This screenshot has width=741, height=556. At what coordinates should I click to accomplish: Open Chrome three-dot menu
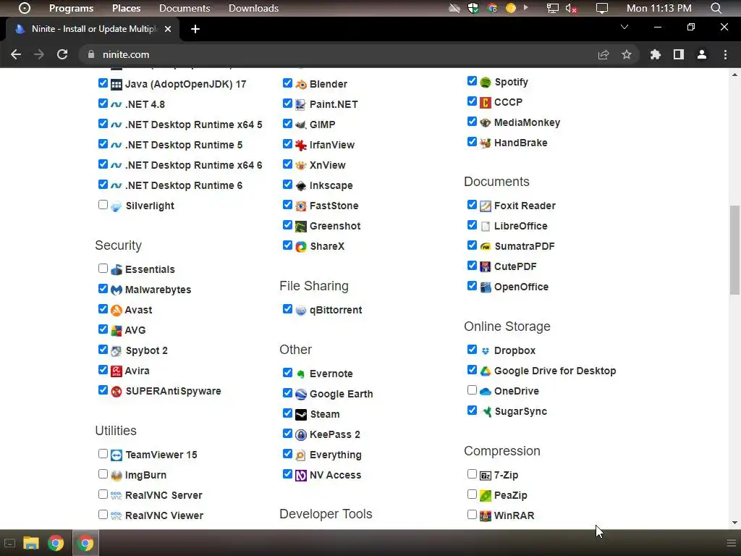[x=725, y=54]
